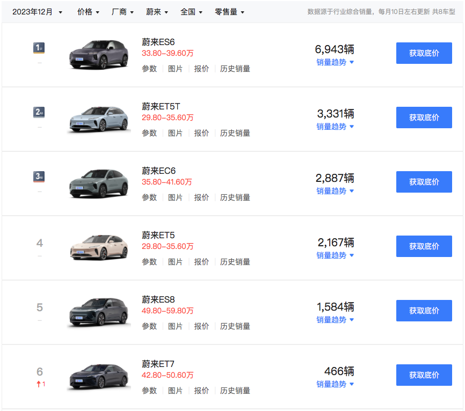View 图片 photos for 蔚来ET5T

coord(175,133)
